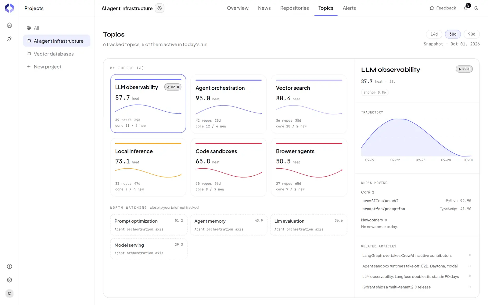Screen dimensions: 488x305
Task: Click the Feedback button
Action: pos(443,8)
